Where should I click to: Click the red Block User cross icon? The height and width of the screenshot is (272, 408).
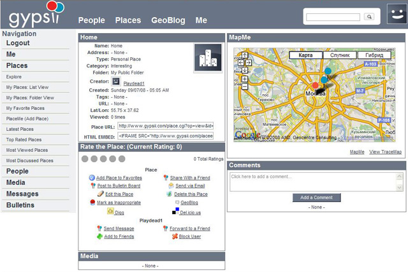pos(174,236)
